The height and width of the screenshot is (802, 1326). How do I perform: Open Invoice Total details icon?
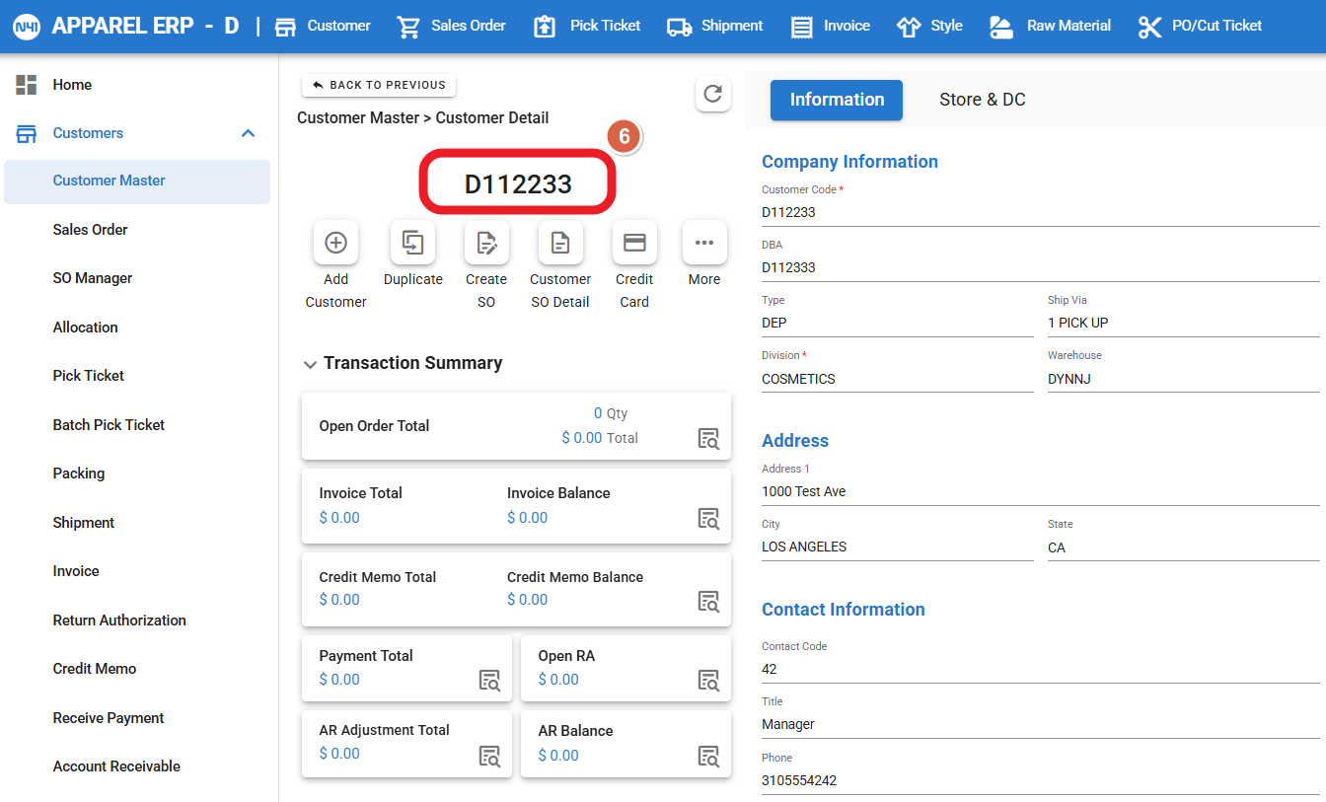(708, 518)
